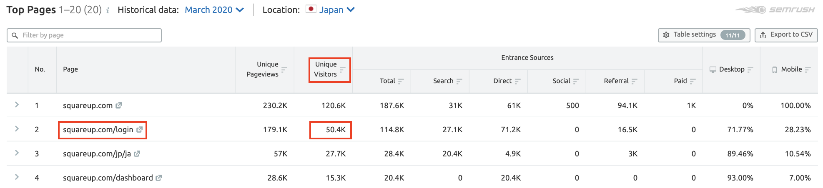This screenshot has width=823, height=188.
Task: Select the 230.2K unique pageviews value
Action: click(x=275, y=106)
